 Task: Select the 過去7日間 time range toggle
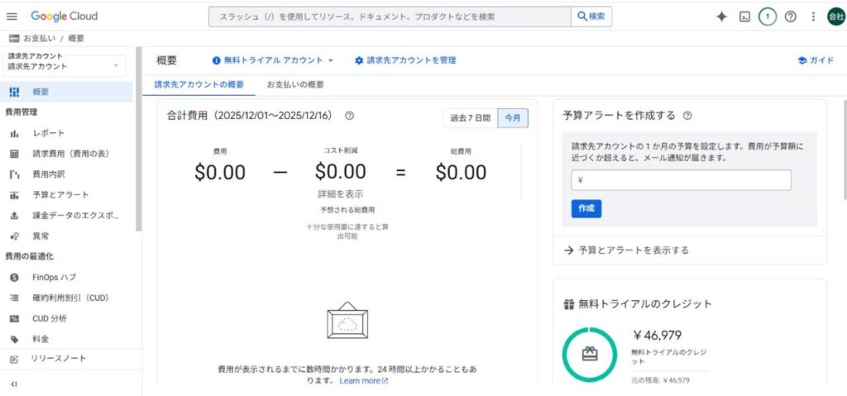point(470,118)
